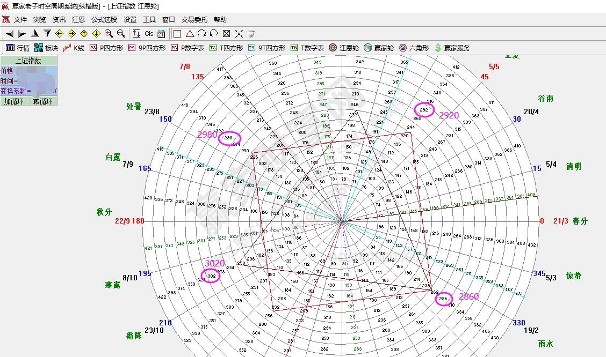The height and width of the screenshot is (357, 606).
Task: Click the zoom in magnifier icon
Action: (x=109, y=33)
